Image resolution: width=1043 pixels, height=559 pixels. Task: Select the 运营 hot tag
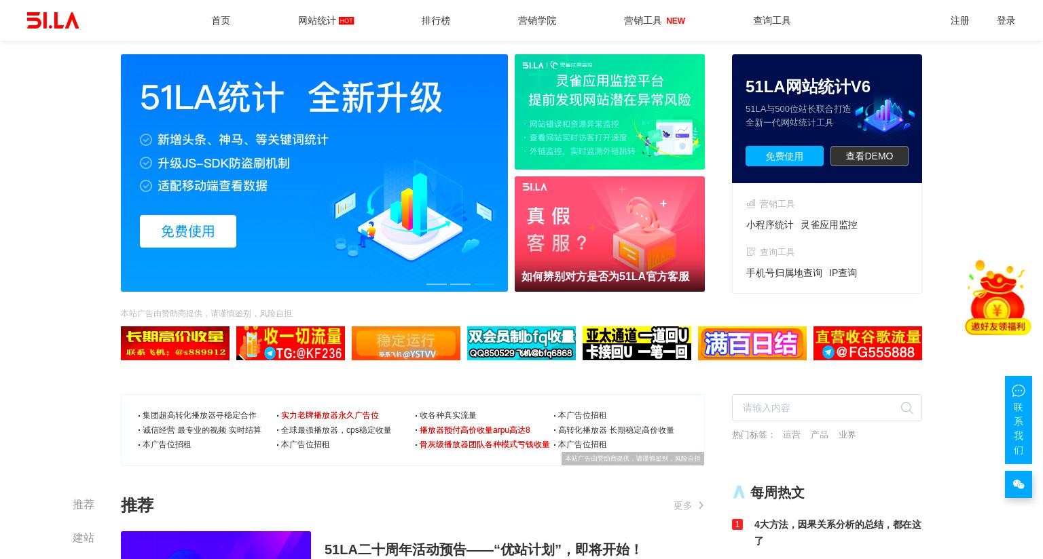tap(791, 434)
